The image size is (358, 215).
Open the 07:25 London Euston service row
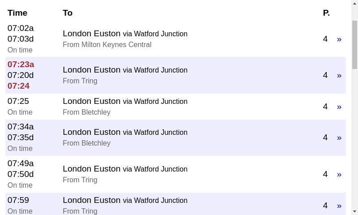(x=175, y=107)
